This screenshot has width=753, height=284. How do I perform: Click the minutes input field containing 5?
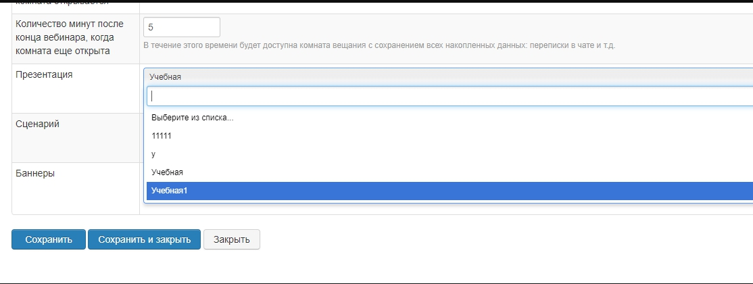coord(182,27)
